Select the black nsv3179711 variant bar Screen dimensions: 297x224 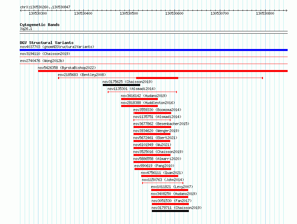coord(170,211)
